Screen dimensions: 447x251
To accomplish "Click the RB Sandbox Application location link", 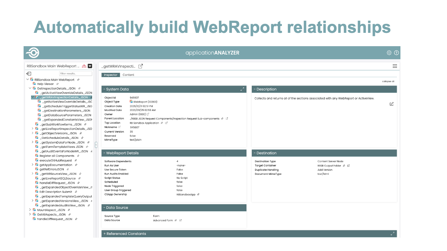I will (144, 123).
